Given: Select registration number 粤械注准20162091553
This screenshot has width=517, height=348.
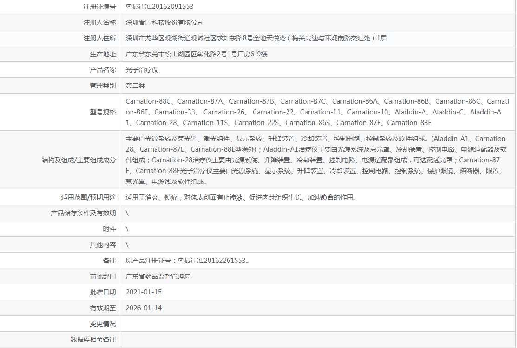Looking at the screenshot, I should 159,7.
